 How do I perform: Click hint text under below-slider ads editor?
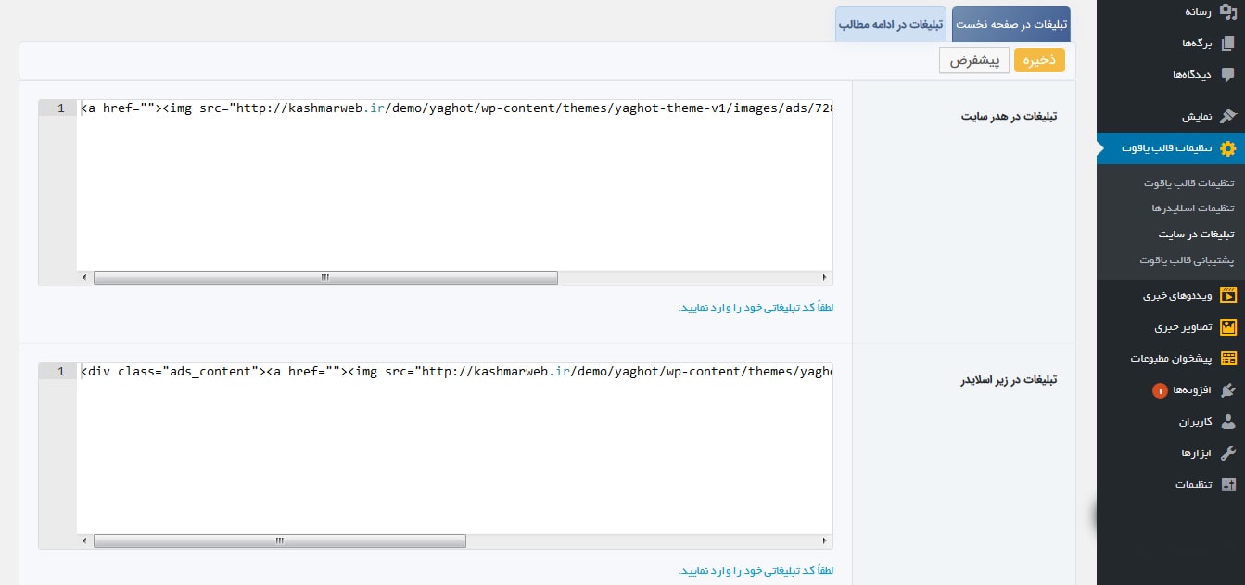click(x=756, y=571)
